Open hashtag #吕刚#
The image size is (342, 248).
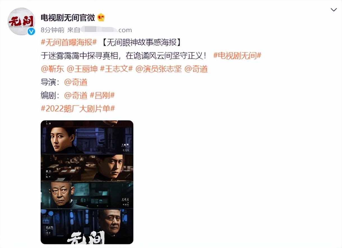102,95
